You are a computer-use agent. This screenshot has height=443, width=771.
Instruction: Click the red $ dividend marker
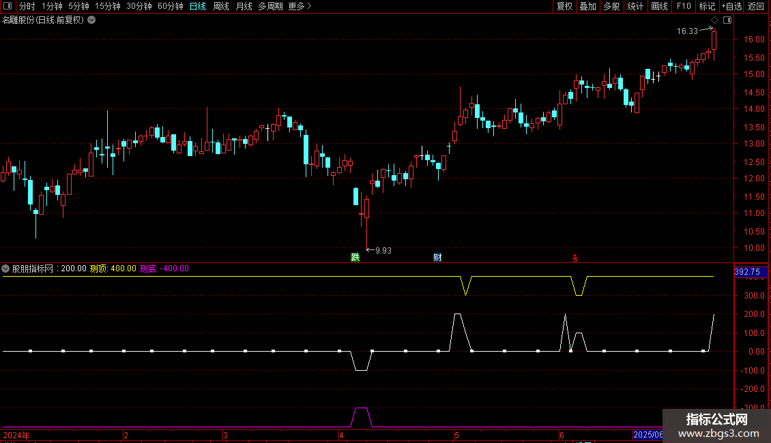pos(574,258)
